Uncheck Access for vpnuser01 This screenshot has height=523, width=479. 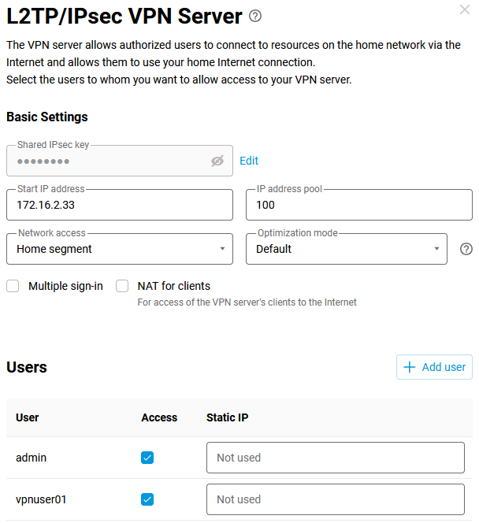pyautogui.click(x=147, y=499)
